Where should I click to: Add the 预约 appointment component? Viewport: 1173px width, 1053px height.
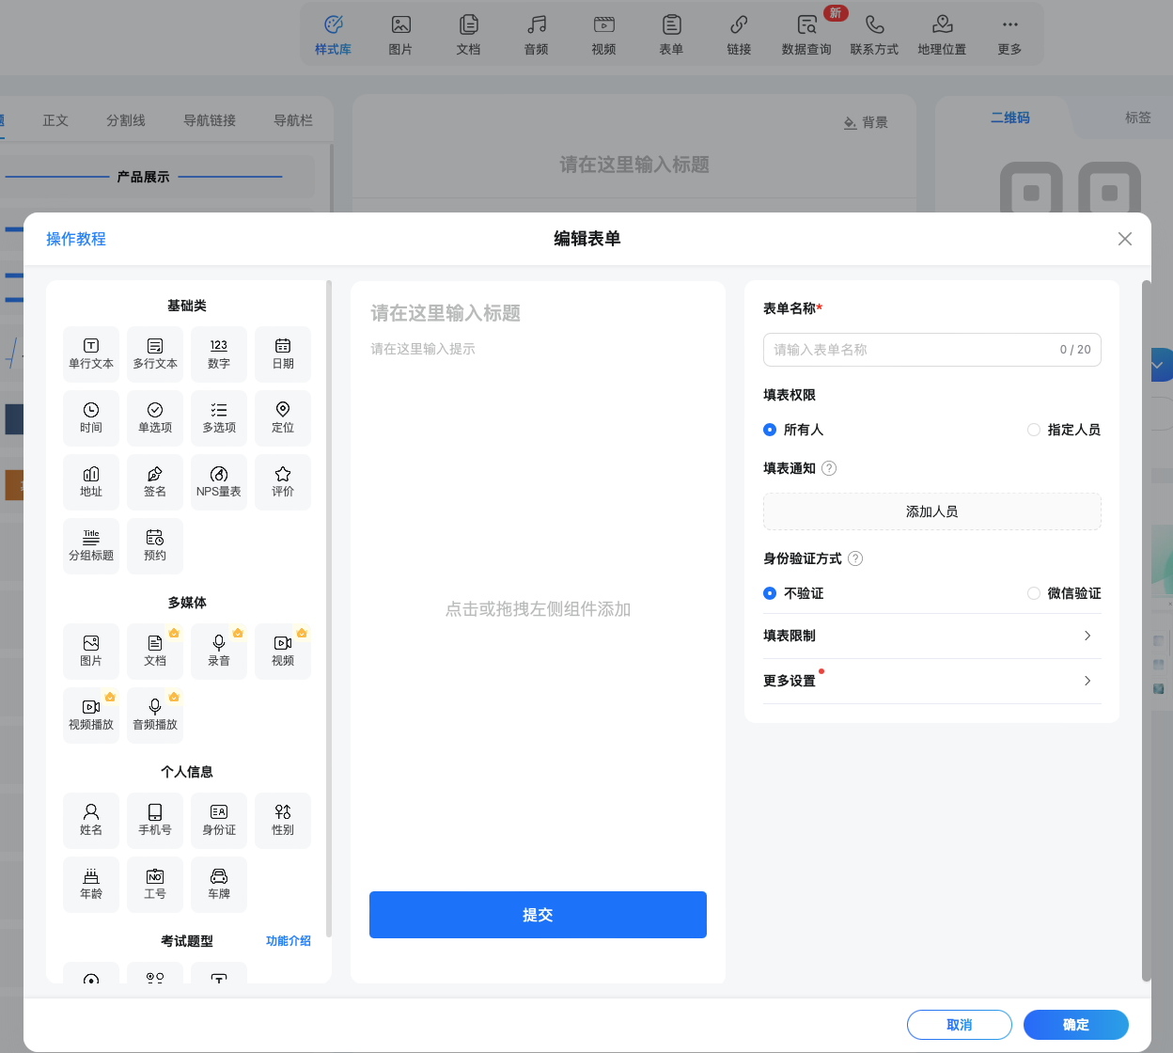coord(155,546)
